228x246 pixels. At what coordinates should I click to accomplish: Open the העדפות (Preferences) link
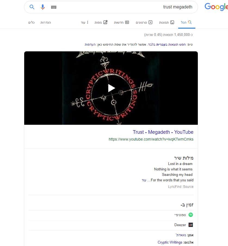[90, 45]
